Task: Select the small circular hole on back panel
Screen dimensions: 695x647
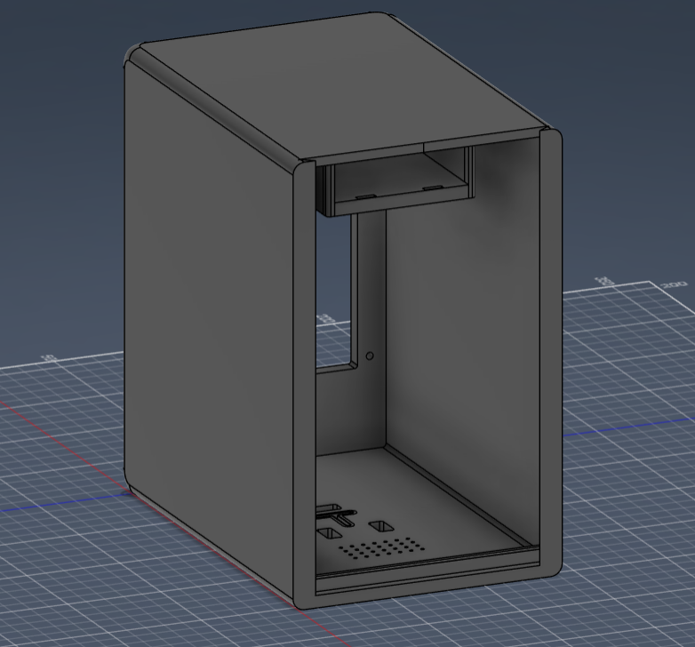Action: pyautogui.click(x=371, y=356)
